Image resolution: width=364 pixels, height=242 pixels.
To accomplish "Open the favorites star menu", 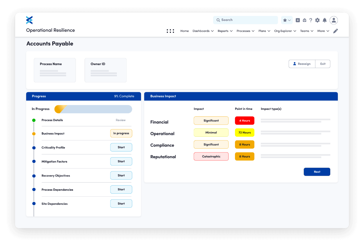I will pyautogui.click(x=286, y=20).
